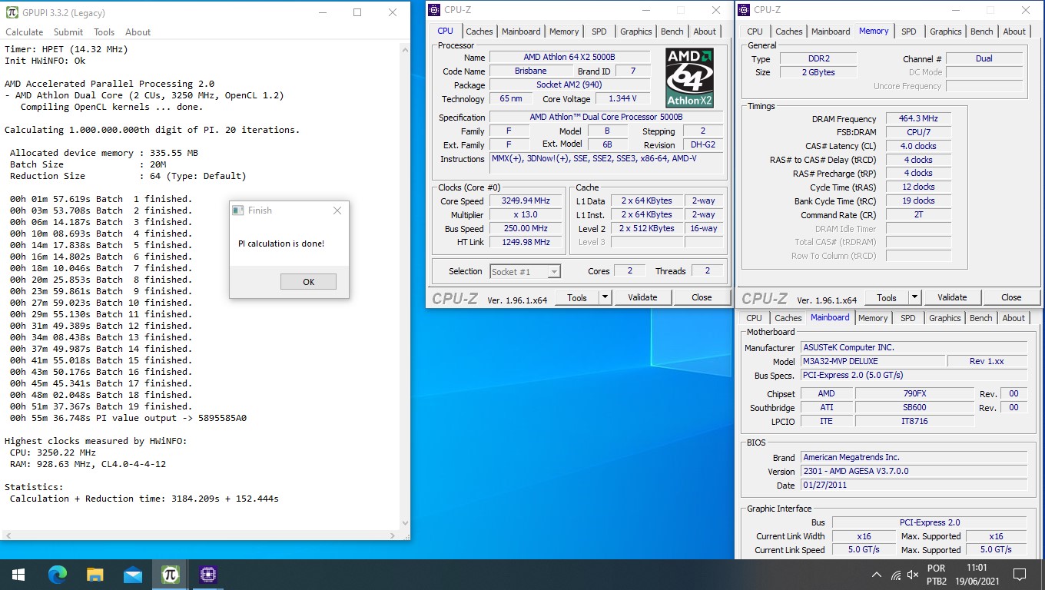Click Bus Speed value 250.00 MHz
The image size is (1045, 590).
click(526, 228)
